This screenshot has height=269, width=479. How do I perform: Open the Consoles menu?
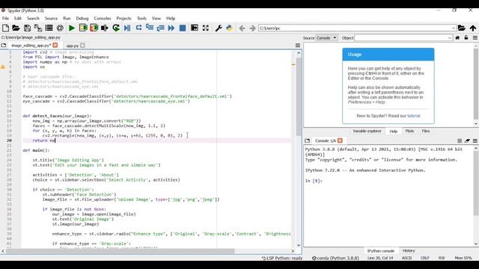103,18
